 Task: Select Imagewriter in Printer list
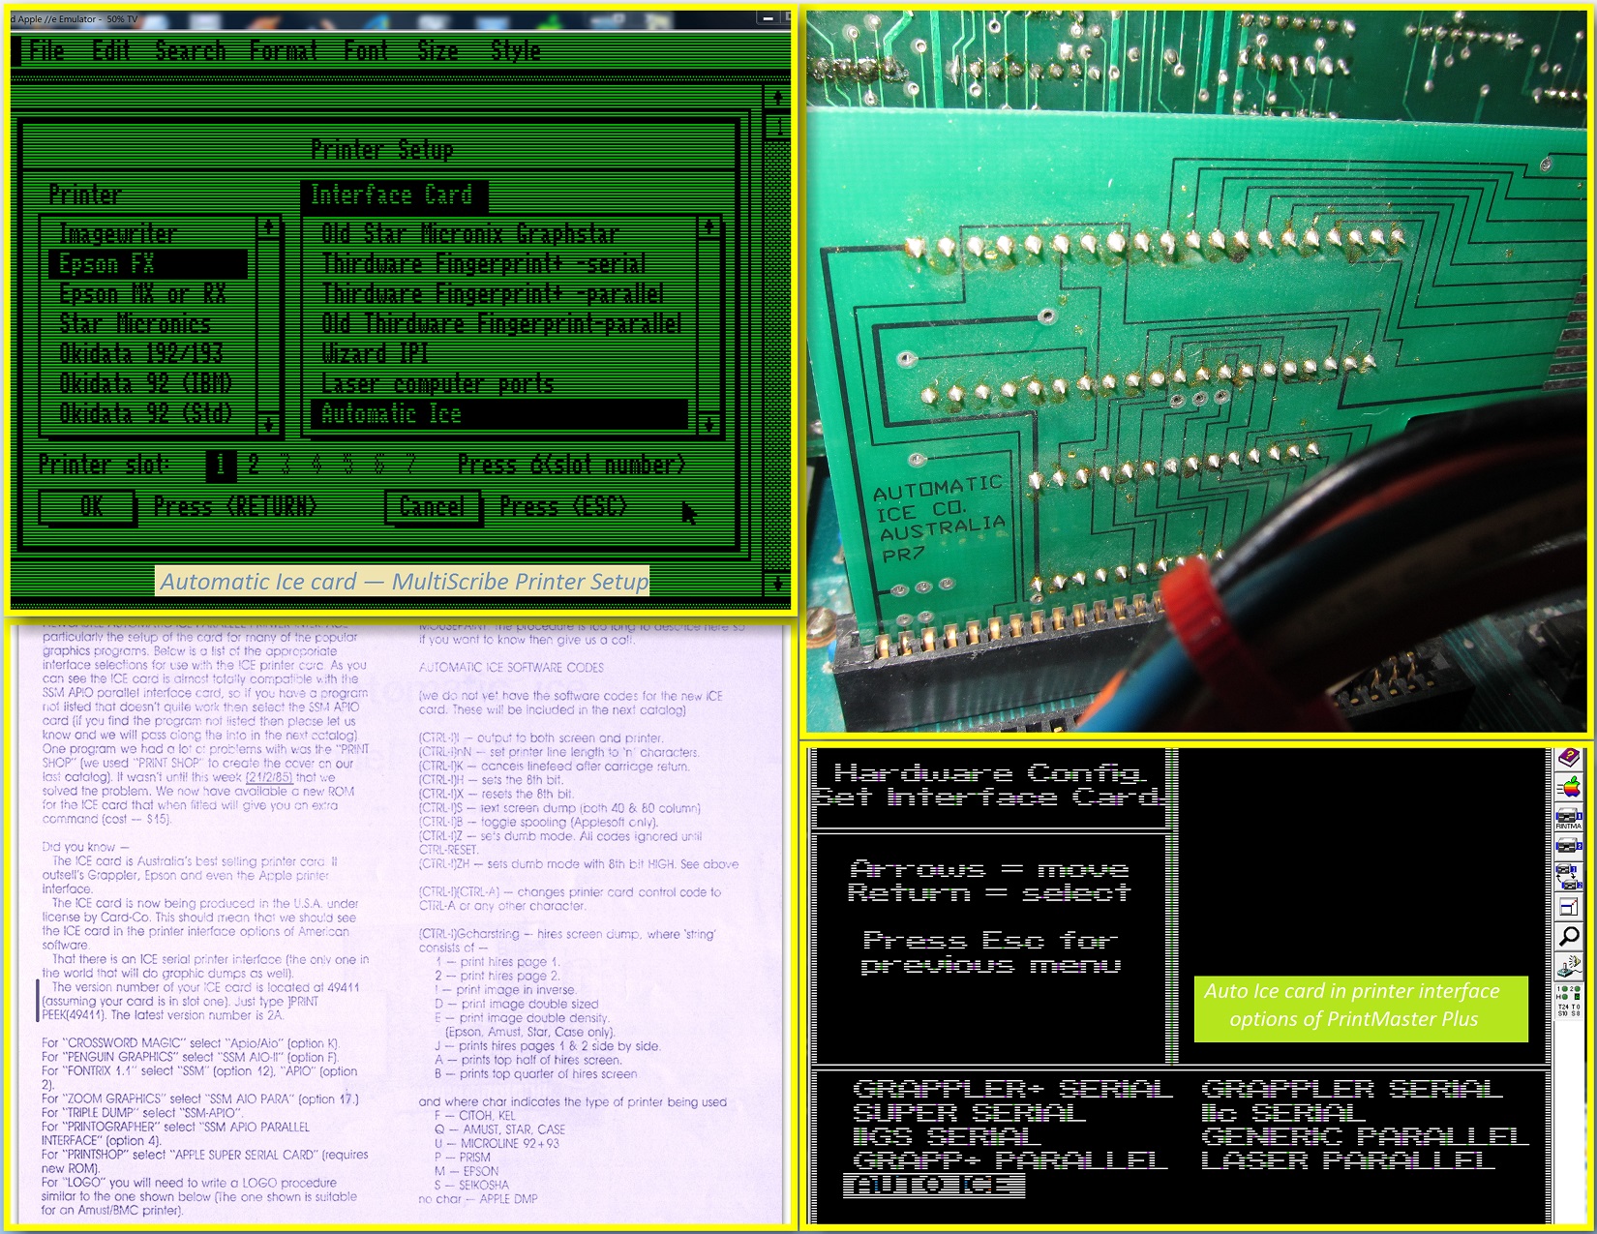pos(148,234)
